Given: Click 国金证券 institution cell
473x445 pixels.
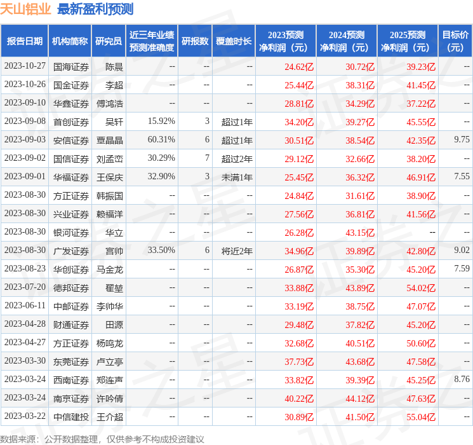Looking at the screenshot, I should (x=71, y=85).
